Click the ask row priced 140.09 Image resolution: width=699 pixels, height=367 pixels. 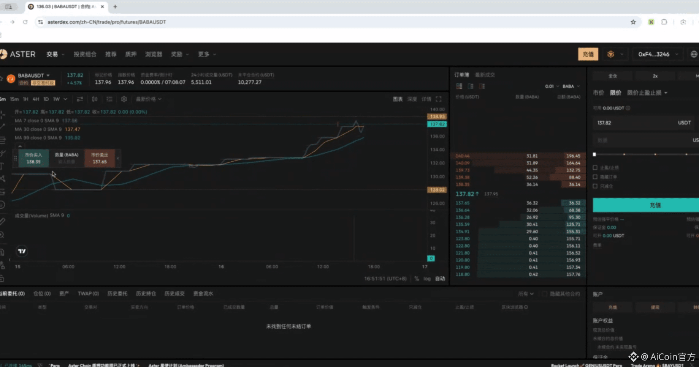coord(518,163)
